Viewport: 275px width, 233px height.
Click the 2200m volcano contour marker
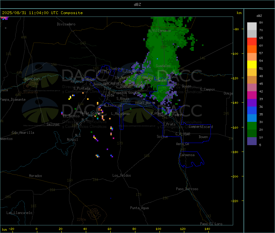pyautogui.click(x=81, y=220)
